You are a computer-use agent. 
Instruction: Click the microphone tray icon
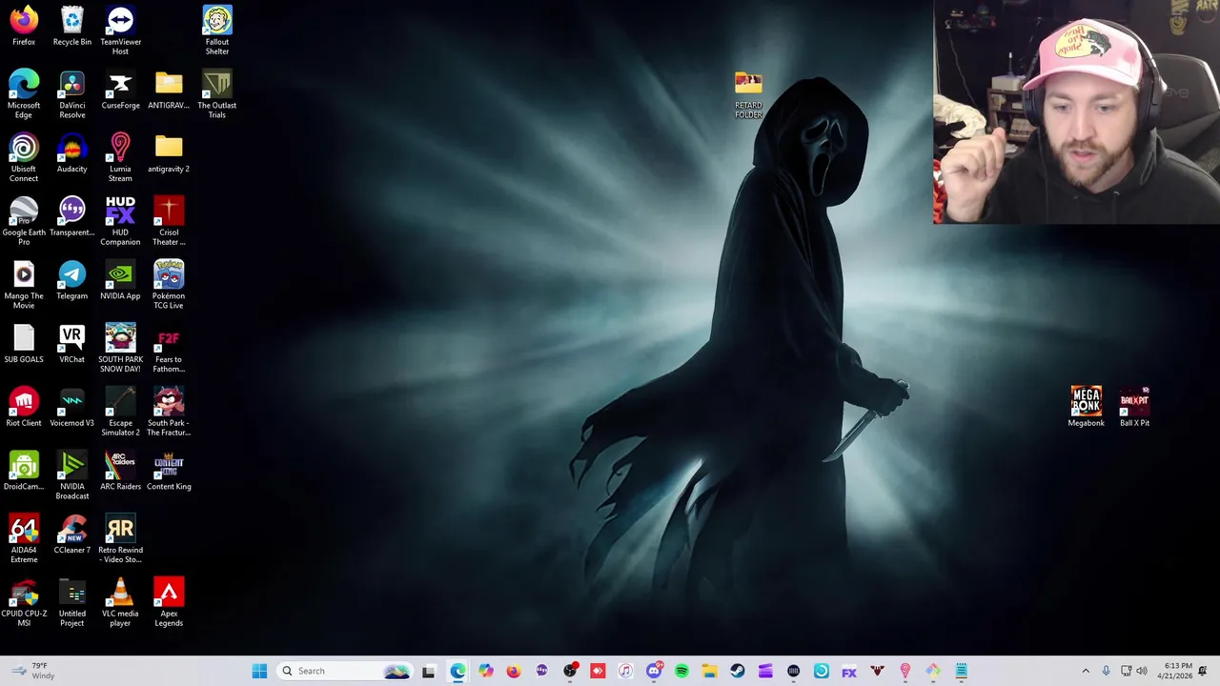pos(1106,671)
